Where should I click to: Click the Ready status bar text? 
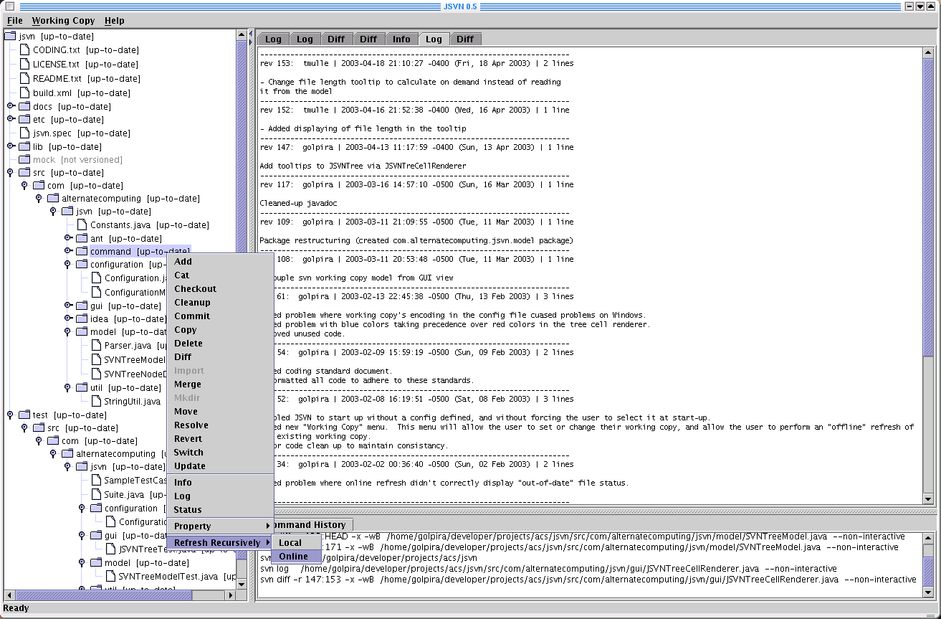click(16, 608)
